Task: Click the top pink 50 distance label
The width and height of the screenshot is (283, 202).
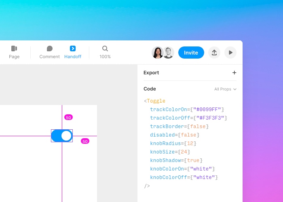Action: tap(68, 118)
